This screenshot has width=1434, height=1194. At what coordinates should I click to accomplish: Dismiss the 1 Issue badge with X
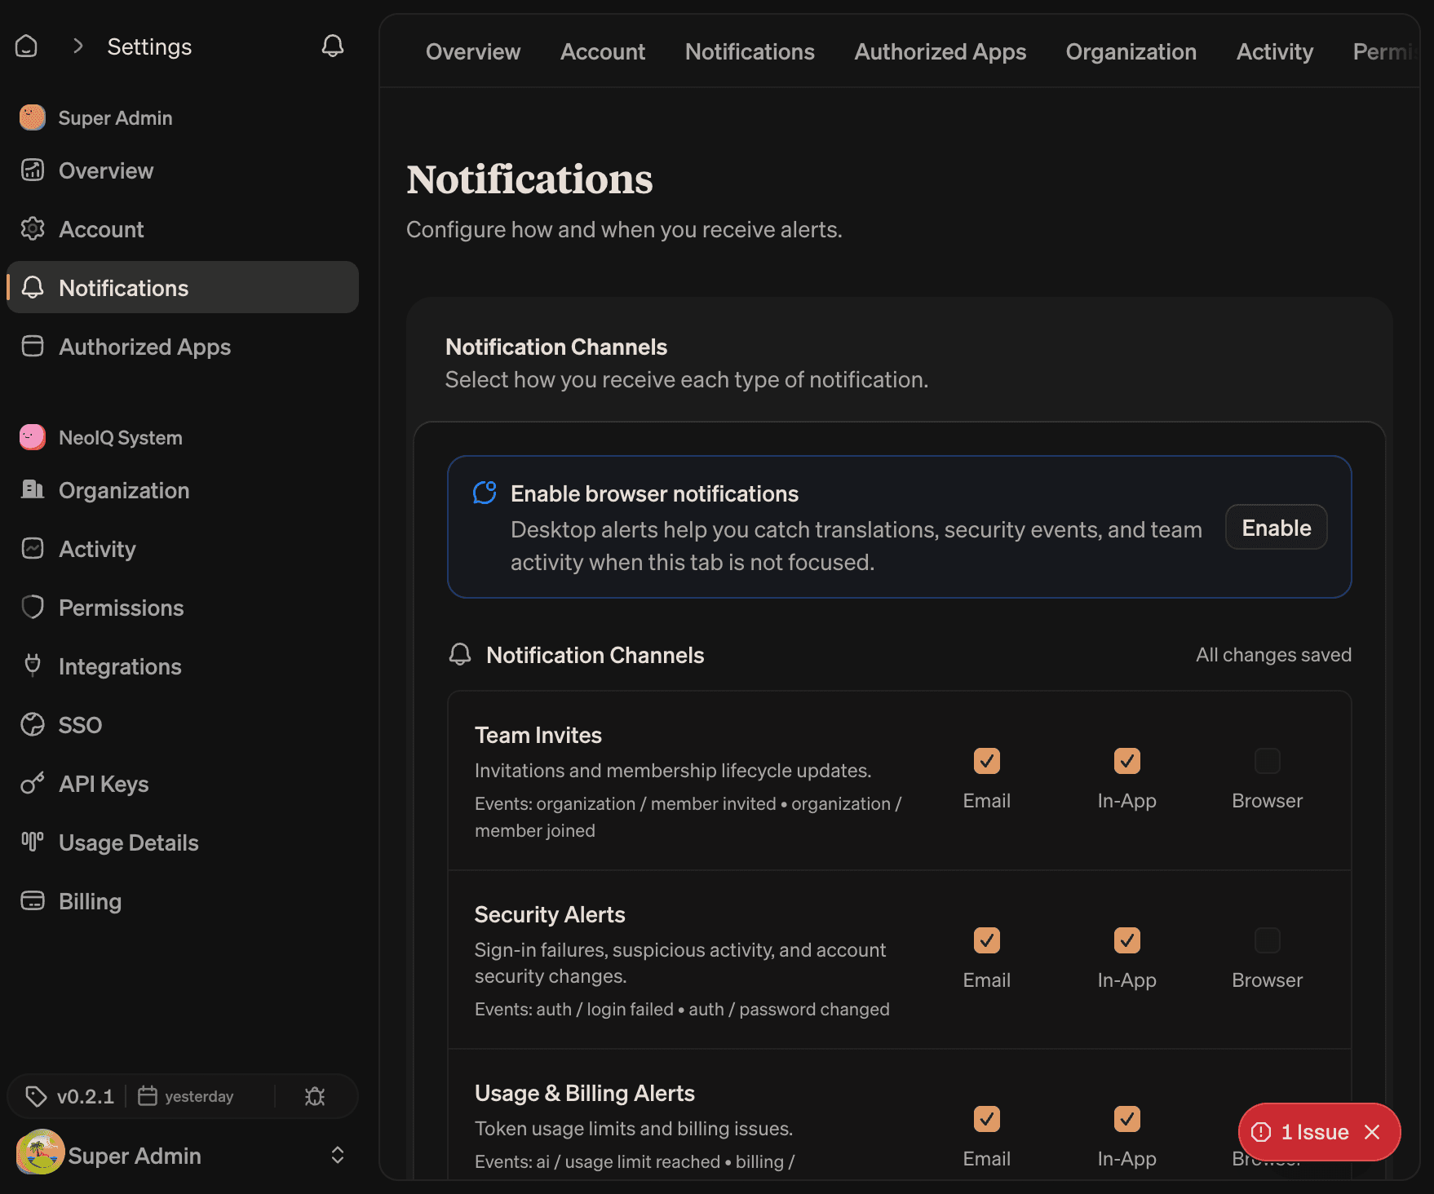coord(1372,1132)
